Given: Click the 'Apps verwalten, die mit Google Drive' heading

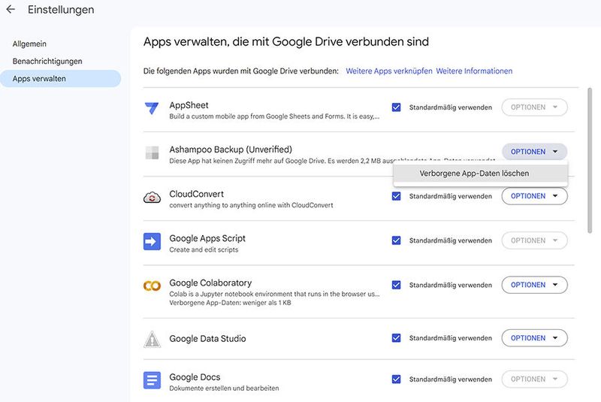Looking at the screenshot, I should [286, 42].
